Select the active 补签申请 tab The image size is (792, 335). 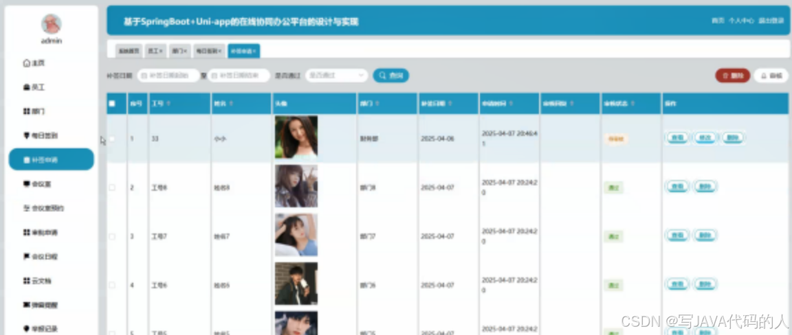coord(243,51)
